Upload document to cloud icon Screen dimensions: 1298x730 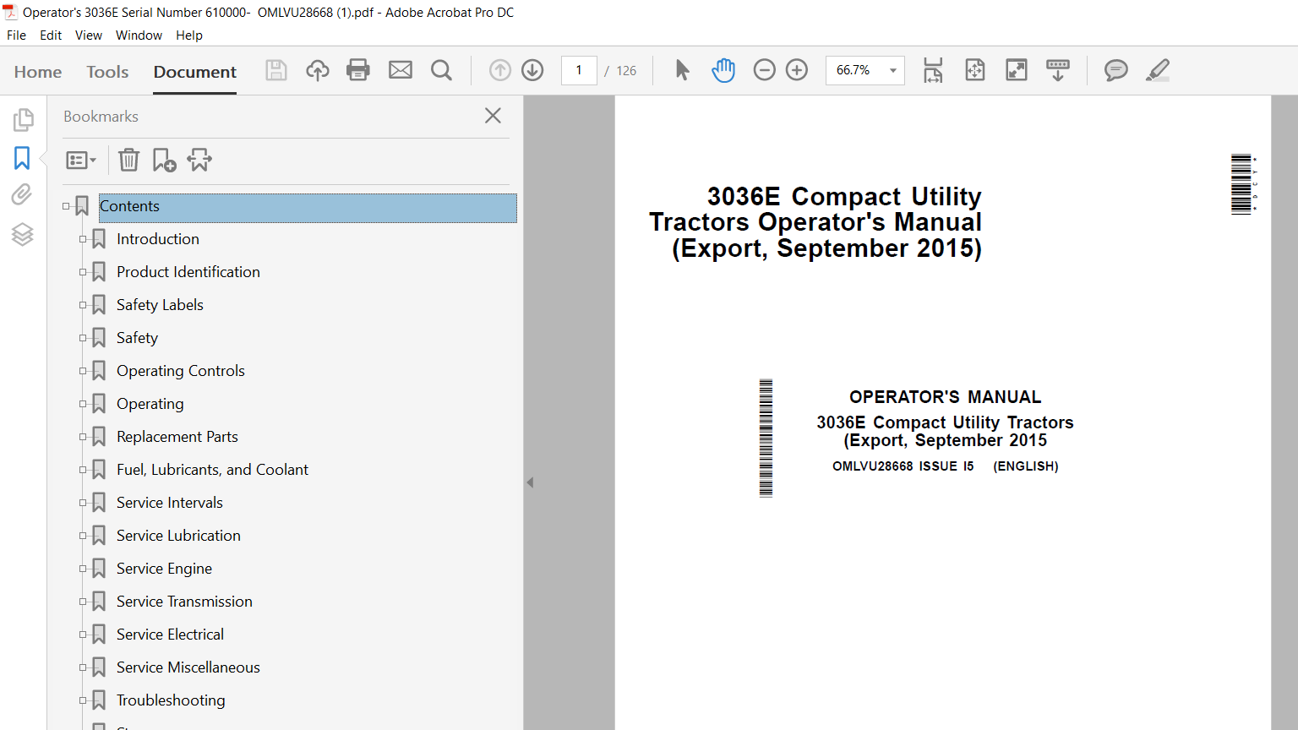(317, 70)
